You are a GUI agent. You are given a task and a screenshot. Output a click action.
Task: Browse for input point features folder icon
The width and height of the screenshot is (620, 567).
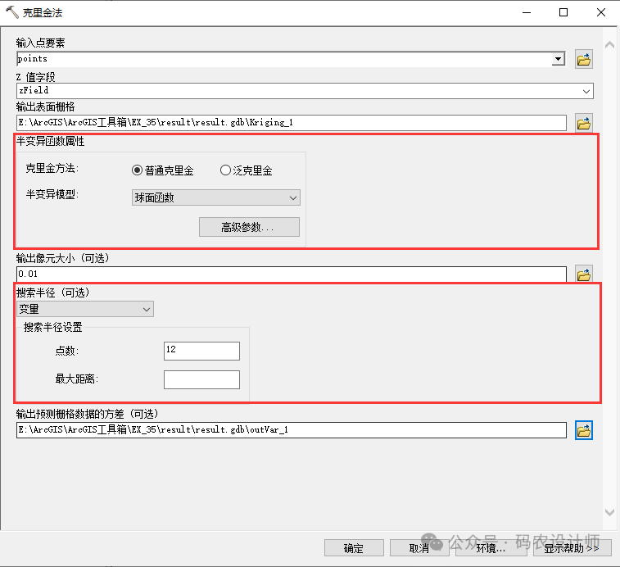click(583, 59)
